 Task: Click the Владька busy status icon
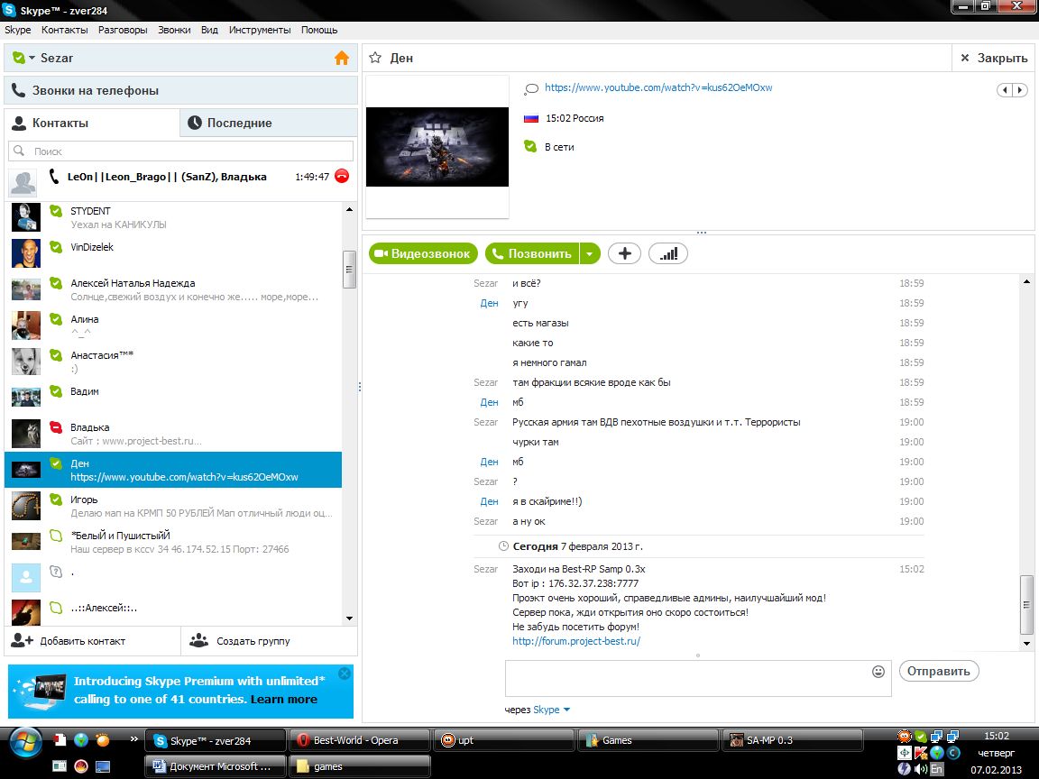pyautogui.click(x=56, y=427)
